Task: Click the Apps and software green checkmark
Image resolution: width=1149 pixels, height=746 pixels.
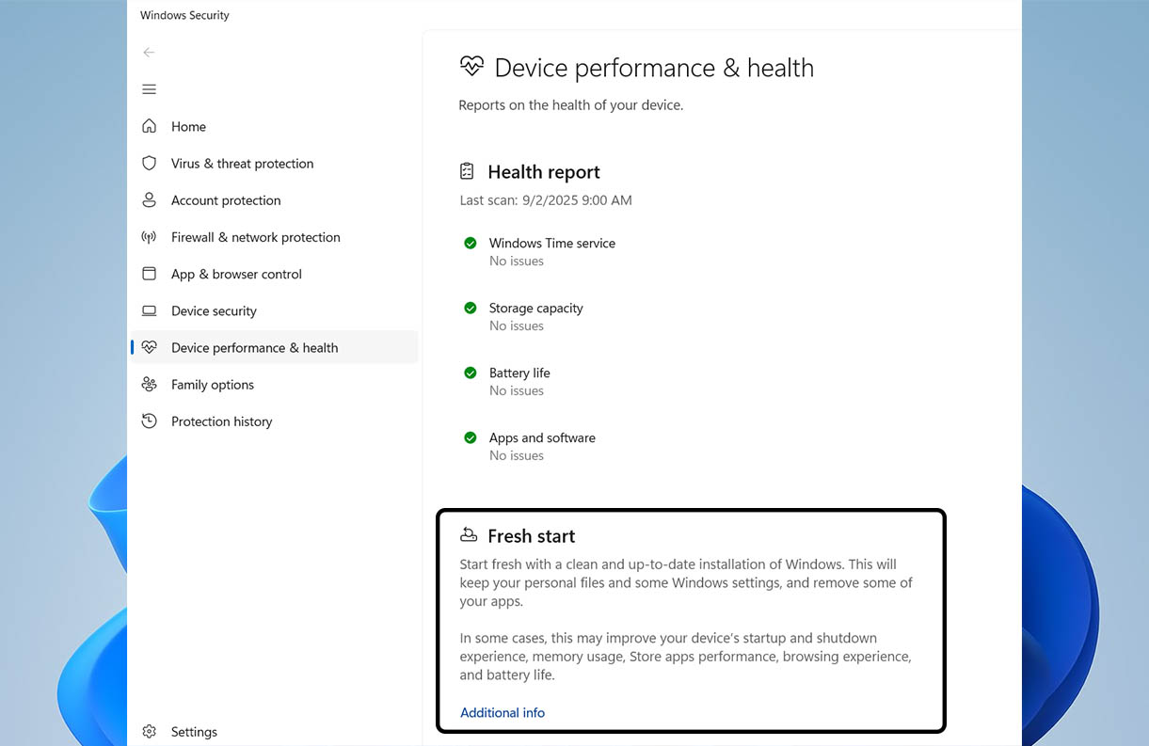Action: pyautogui.click(x=471, y=437)
